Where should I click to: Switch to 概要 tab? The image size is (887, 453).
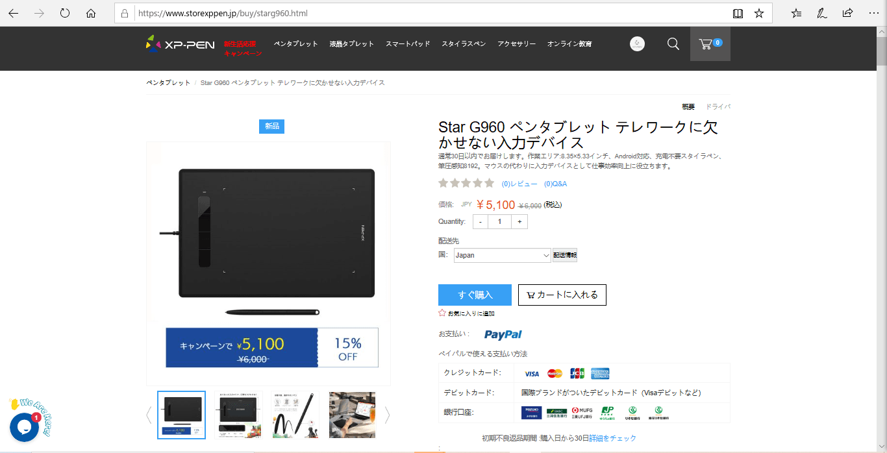coord(688,107)
